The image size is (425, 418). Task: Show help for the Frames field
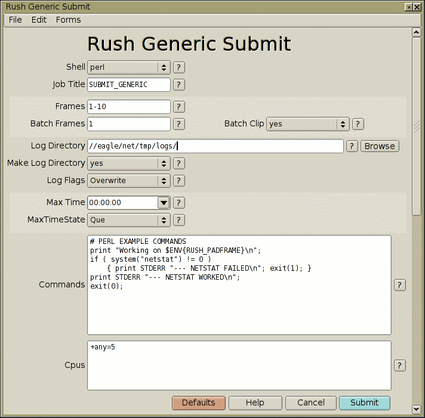[x=179, y=107]
